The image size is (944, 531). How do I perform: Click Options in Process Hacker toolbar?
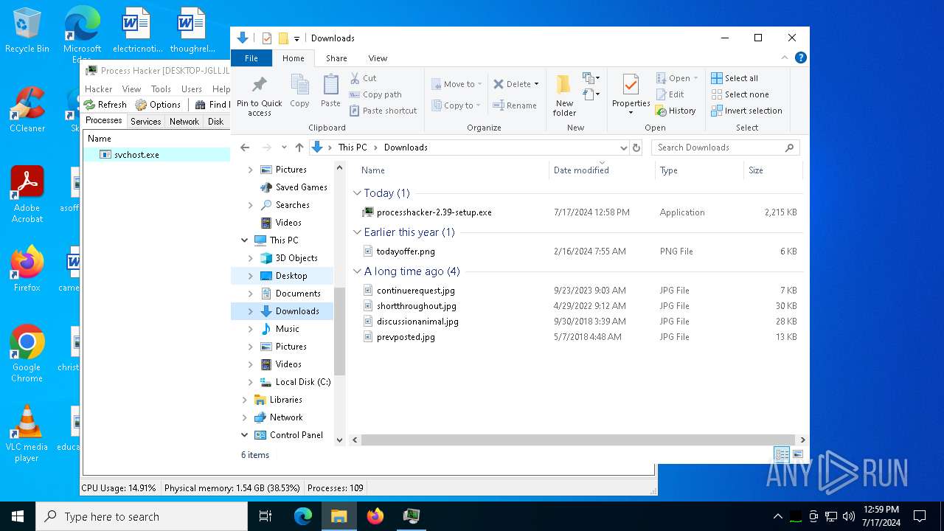click(158, 105)
